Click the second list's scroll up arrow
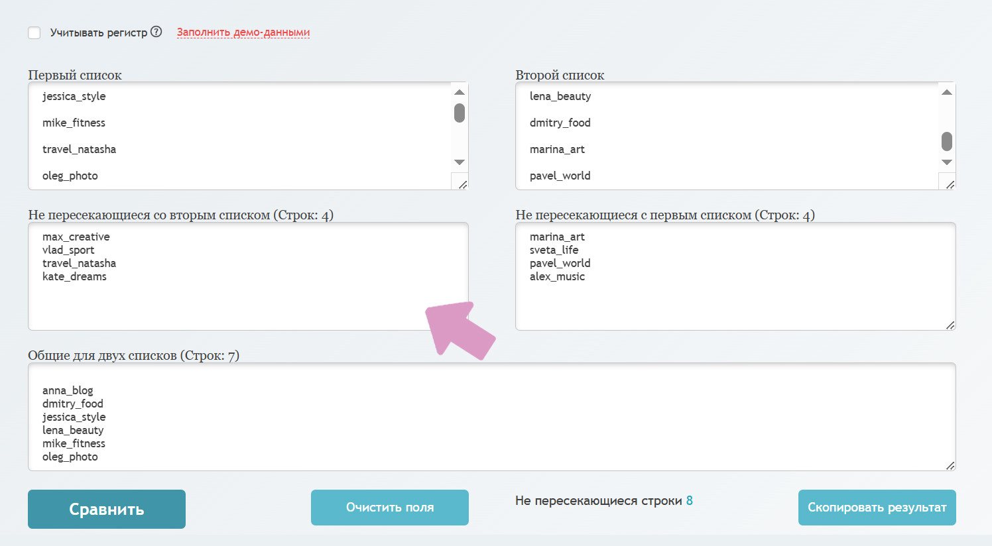 point(947,92)
